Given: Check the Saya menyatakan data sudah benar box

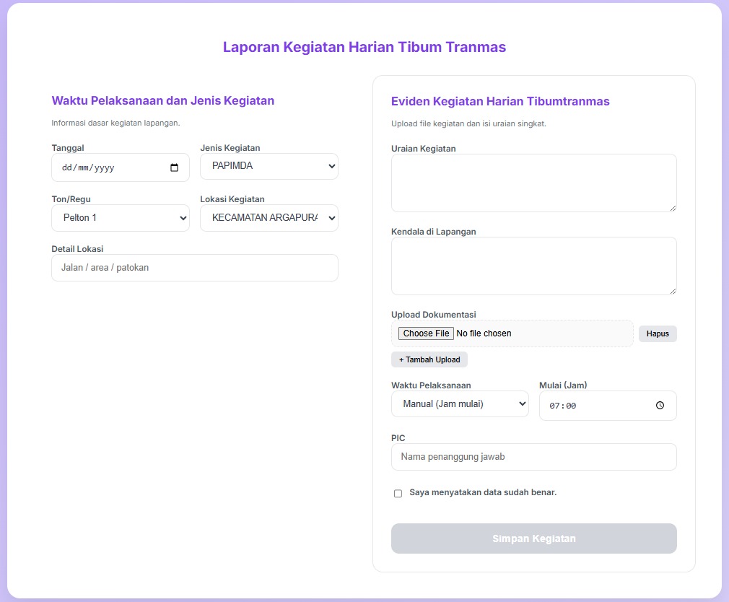Looking at the screenshot, I should (398, 493).
